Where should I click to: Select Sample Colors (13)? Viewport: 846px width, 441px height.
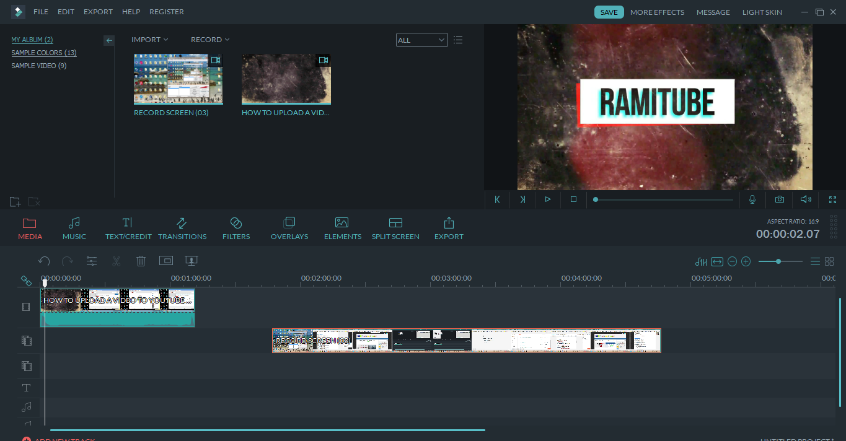point(44,53)
